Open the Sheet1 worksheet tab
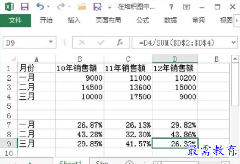The height and width of the screenshot is (164, 240). pos(71,161)
